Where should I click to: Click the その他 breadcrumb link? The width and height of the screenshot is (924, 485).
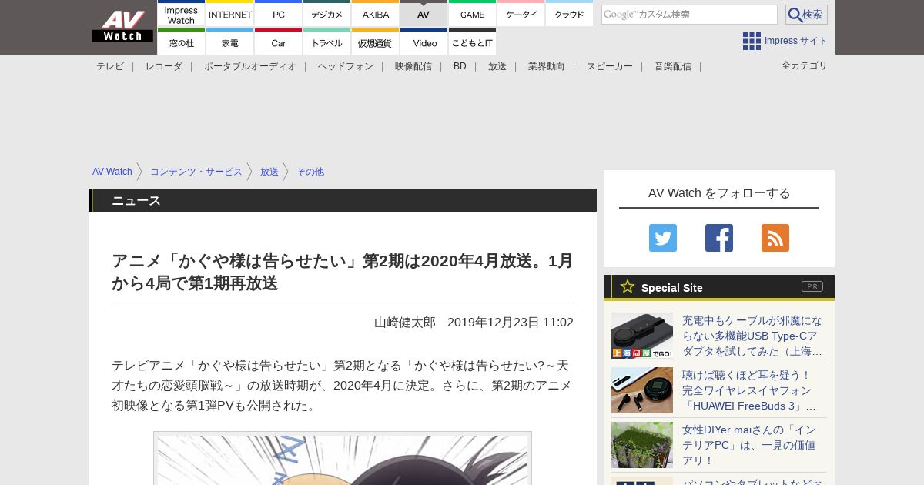pos(310,172)
